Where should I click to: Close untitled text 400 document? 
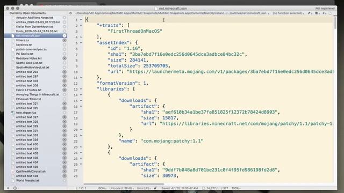[64, 144]
